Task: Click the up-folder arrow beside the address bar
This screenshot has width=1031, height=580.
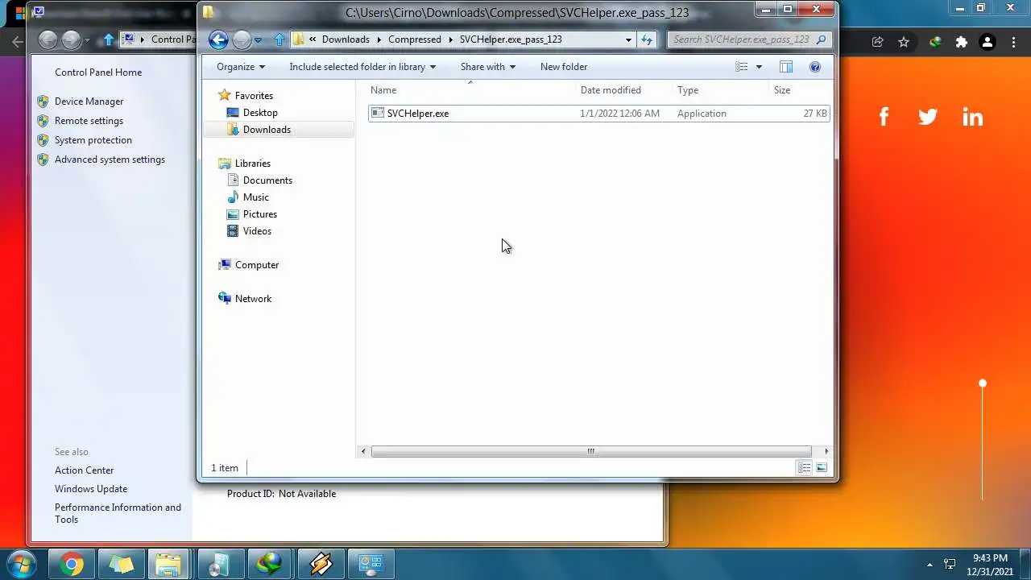Action: point(279,39)
